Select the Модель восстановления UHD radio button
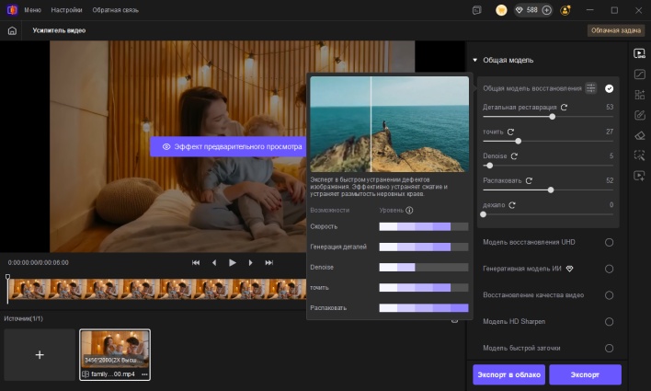This screenshot has height=391, width=651. [x=609, y=242]
